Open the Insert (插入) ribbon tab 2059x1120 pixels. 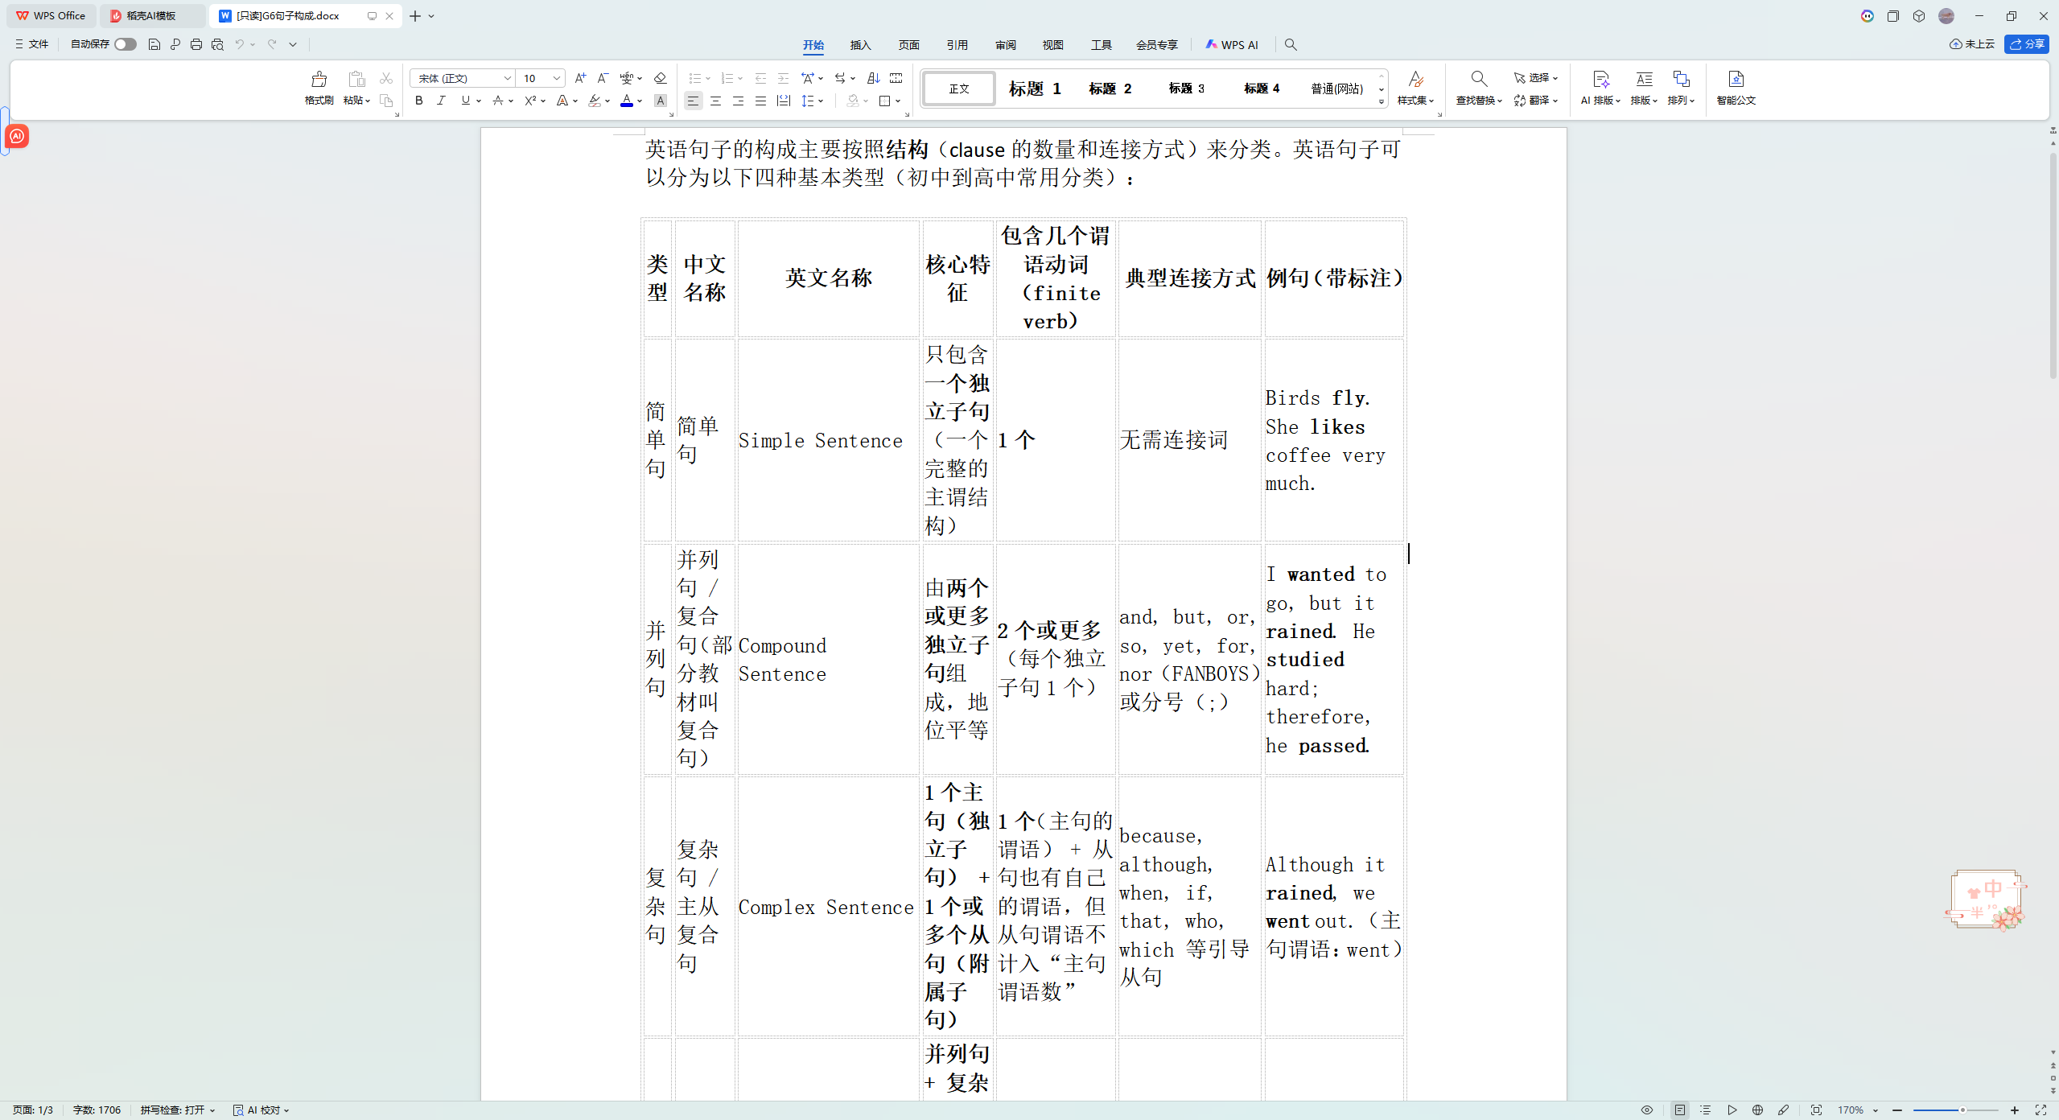click(x=860, y=45)
